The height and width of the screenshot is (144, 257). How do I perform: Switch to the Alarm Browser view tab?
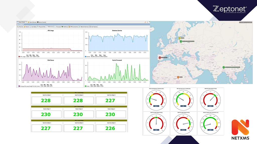[x=33, y=22]
